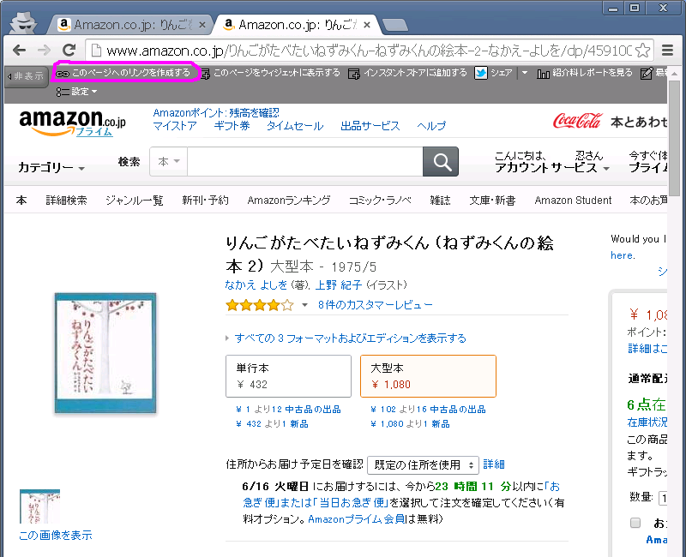Open the ヘルプ link
This screenshot has height=557, width=686.
(431, 126)
